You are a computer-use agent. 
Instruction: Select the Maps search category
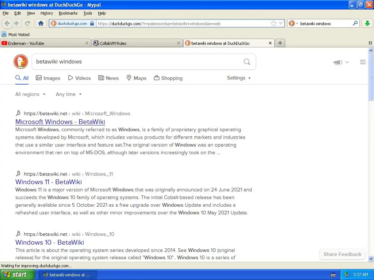click(x=137, y=78)
